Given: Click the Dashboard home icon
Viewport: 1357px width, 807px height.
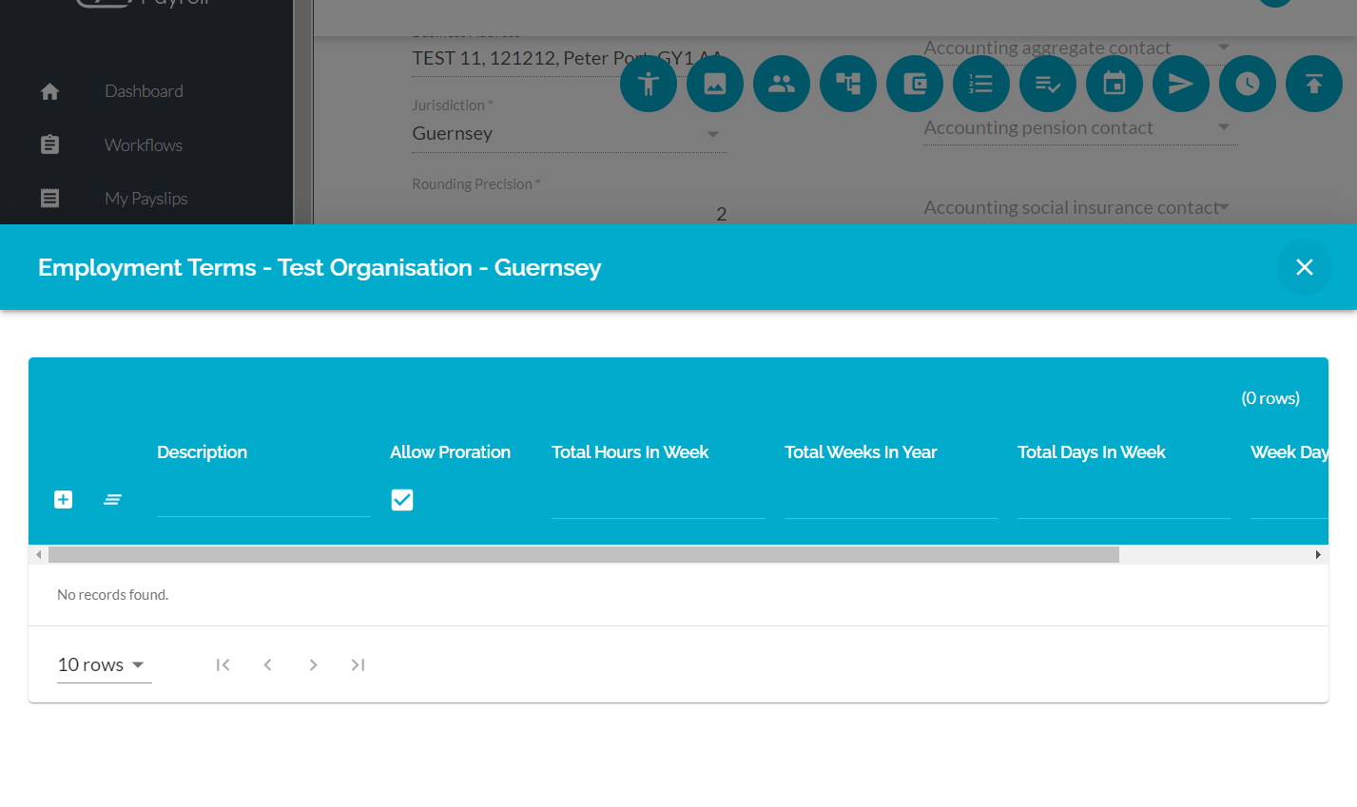Looking at the screenshot, I should click(x=50, y=91).
